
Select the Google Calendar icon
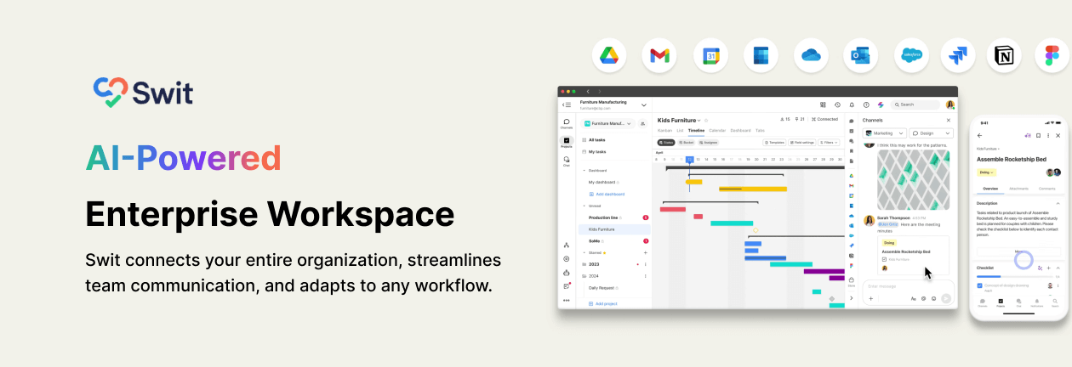(710, 55)
